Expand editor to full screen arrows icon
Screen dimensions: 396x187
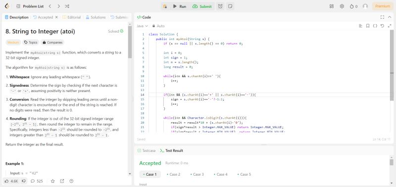[390, 26]
